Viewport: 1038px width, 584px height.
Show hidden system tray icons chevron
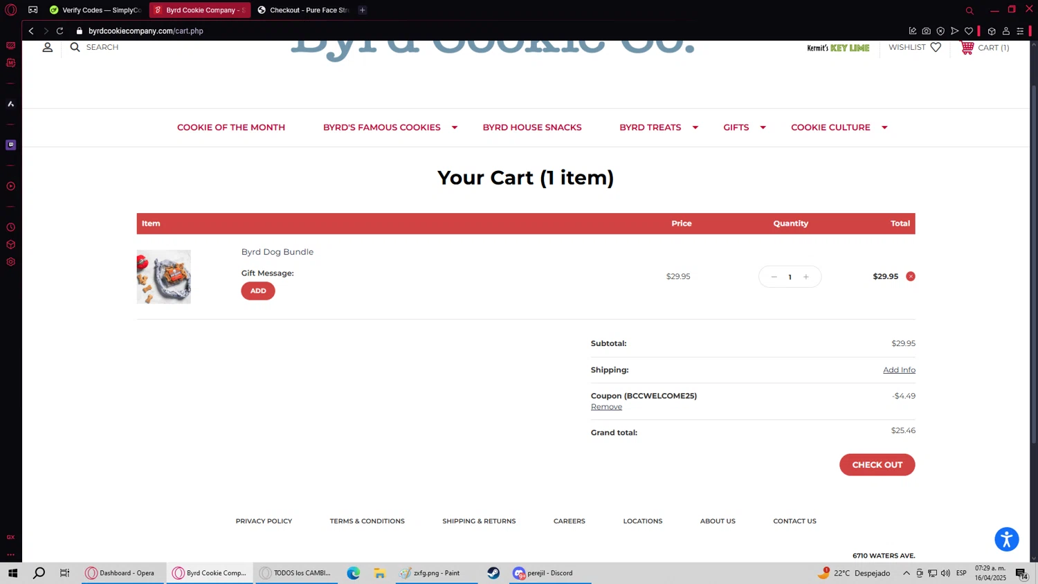click(907, 573)
